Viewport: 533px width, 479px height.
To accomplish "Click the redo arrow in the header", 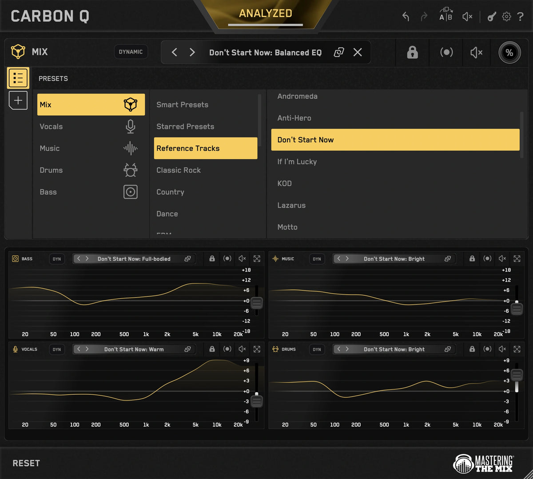I will coord(424,17).
